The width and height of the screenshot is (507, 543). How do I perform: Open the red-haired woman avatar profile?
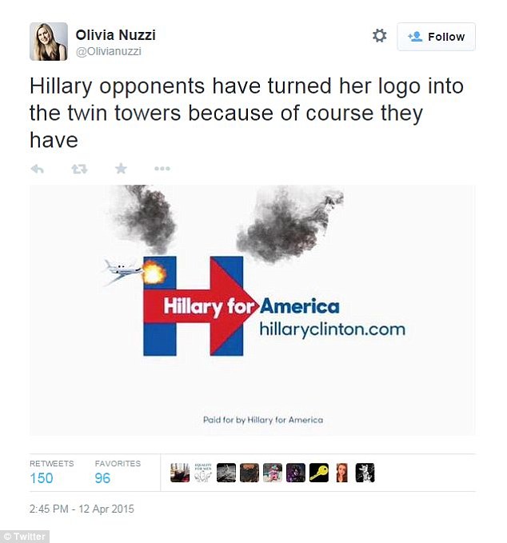341,473
